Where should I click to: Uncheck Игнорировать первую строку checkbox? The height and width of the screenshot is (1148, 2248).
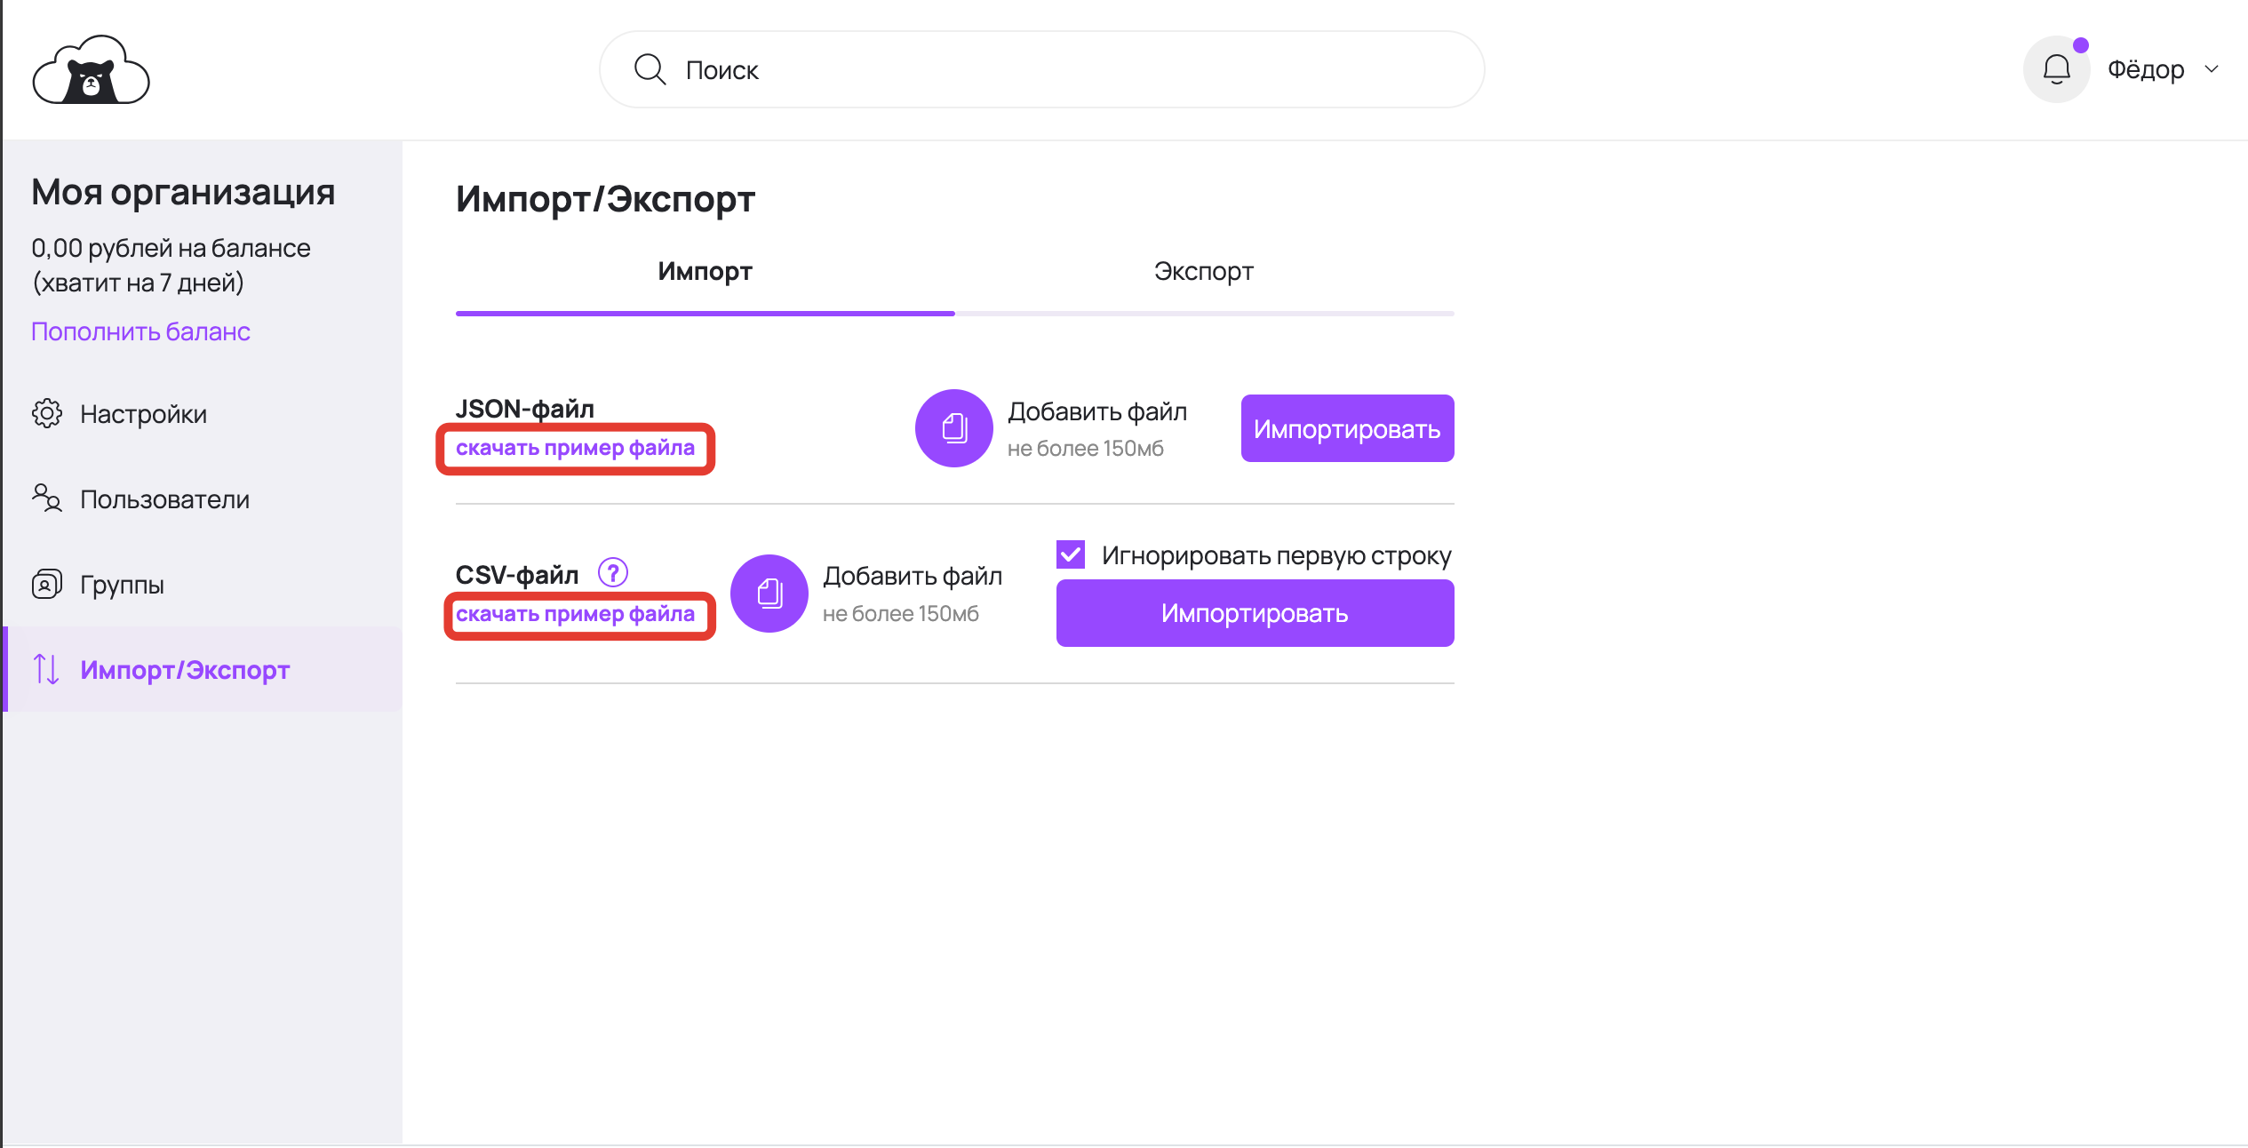(1071, 554)
